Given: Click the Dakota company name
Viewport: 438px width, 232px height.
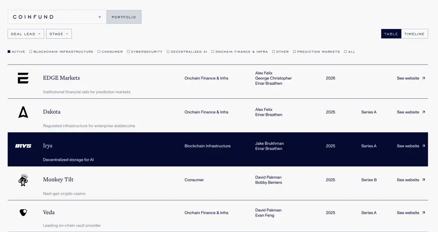Looking at the screenshot, I should (x=52, y=112).
